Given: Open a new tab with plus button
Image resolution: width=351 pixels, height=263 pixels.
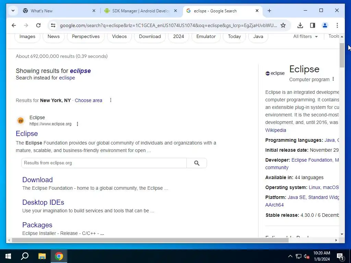Looking at the screenshot, I should [x=269, y=11].
